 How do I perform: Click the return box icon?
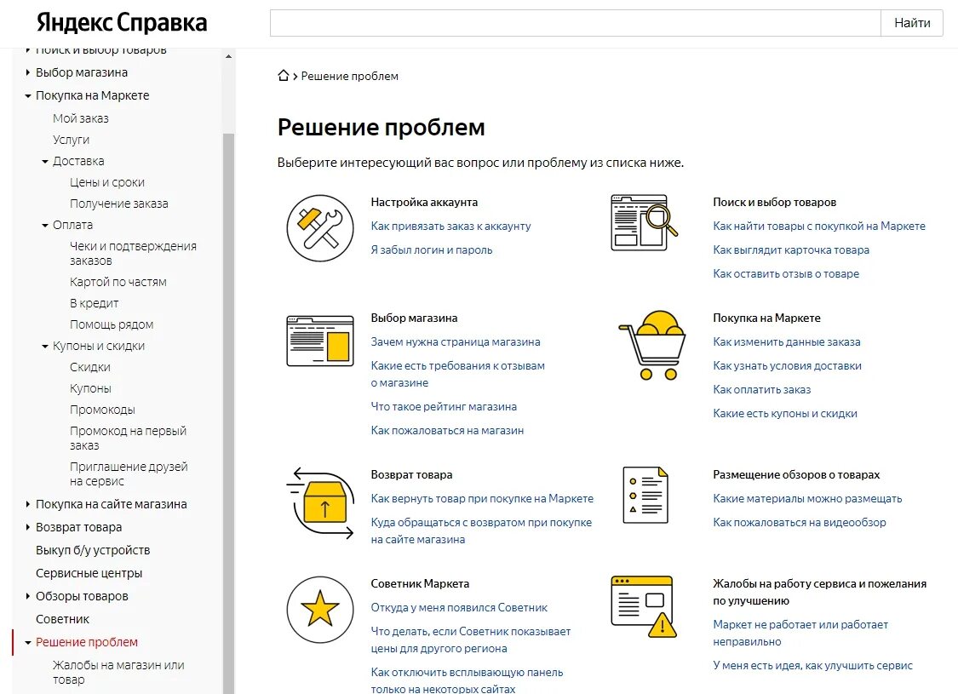[320, 503]
